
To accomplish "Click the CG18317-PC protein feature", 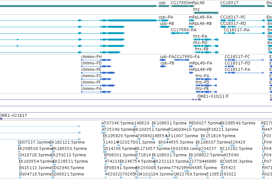I will [244, 60].
